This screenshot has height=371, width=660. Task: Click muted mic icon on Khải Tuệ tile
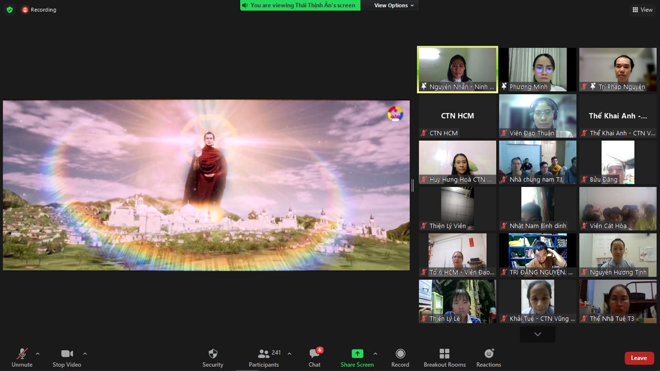pyautogui.click(x=504, y=318)
